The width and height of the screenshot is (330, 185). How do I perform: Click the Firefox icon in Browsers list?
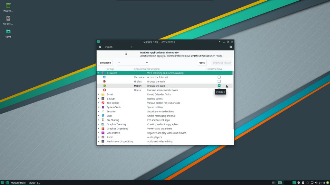click(104, 81)
